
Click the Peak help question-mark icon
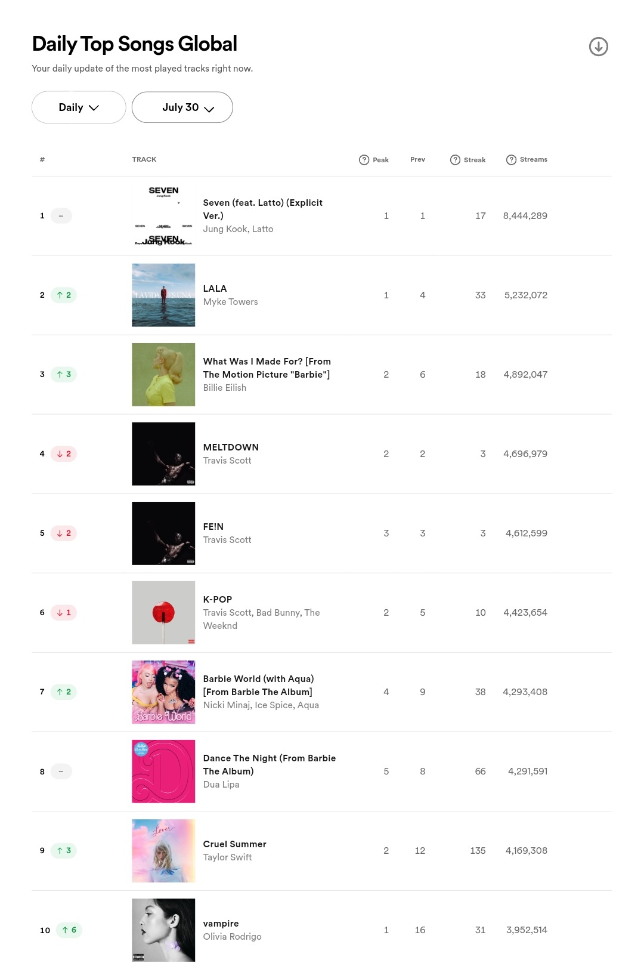pos(364,160)
